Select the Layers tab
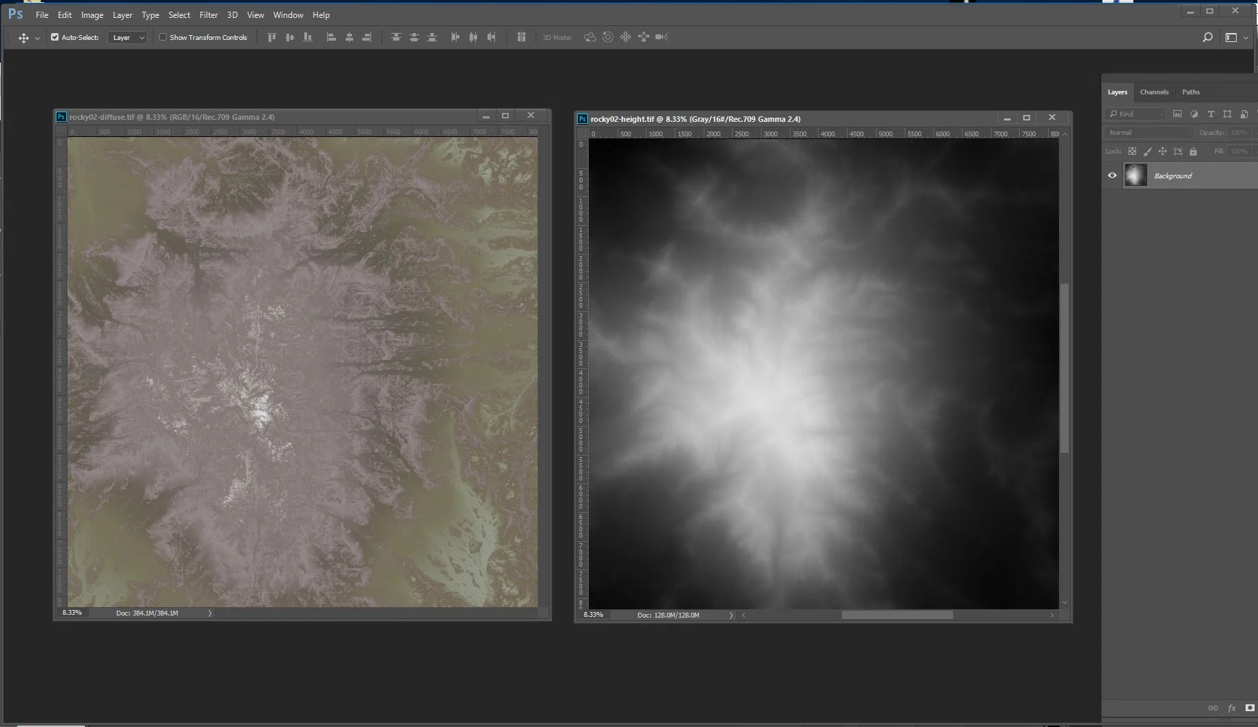This screenshot has height=727, width=1258. coord(1118,92)
